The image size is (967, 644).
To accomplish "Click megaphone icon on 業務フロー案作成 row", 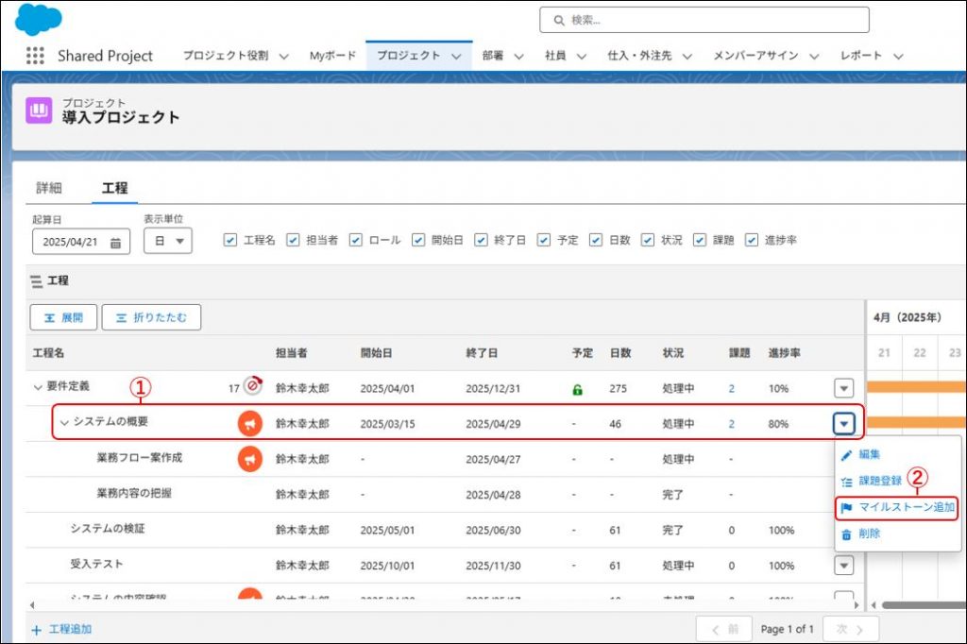I will pyautogui.click(x=249, y=459).
